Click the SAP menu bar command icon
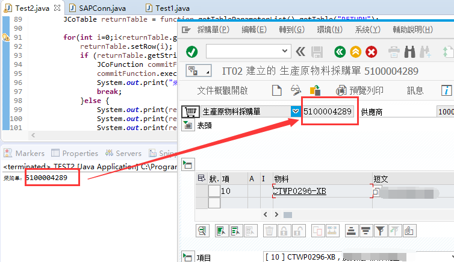The image size is (454, 262). 186,30
